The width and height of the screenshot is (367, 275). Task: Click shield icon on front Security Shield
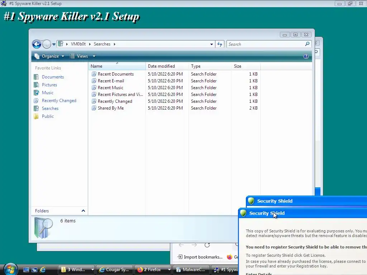tap(243, 213)
